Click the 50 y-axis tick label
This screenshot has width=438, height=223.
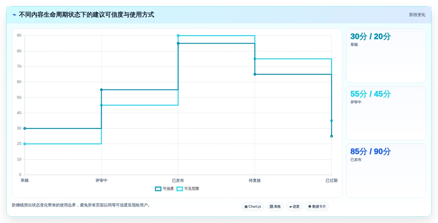(19, 98)
